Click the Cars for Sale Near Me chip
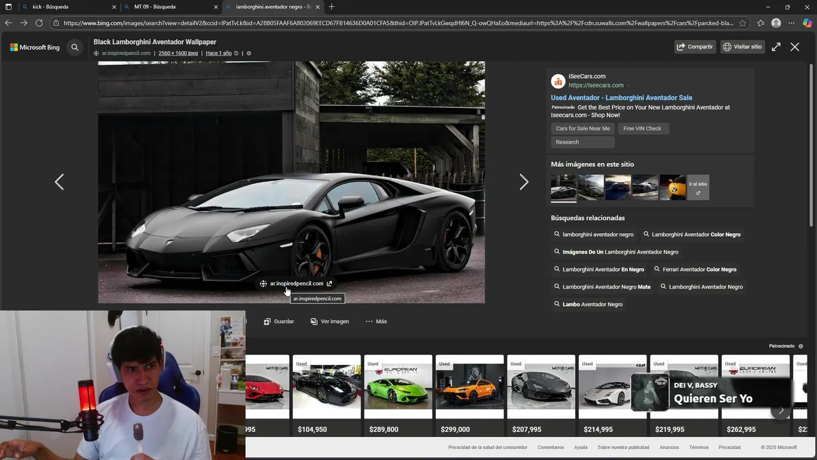The height and width of the screenshot is (460, 817). coord(583,128)
